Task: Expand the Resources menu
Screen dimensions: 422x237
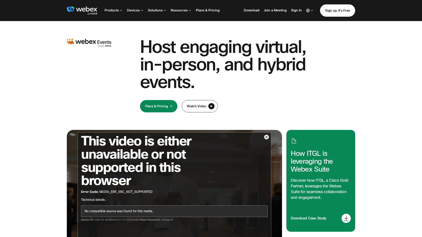Action: click(x=181, y=10)
